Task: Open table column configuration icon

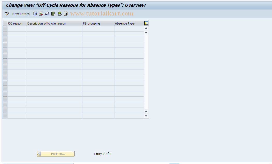Action: coord(146,23)
